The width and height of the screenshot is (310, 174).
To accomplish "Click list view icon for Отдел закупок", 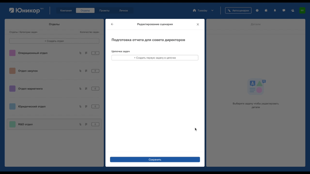I will 86,71.
